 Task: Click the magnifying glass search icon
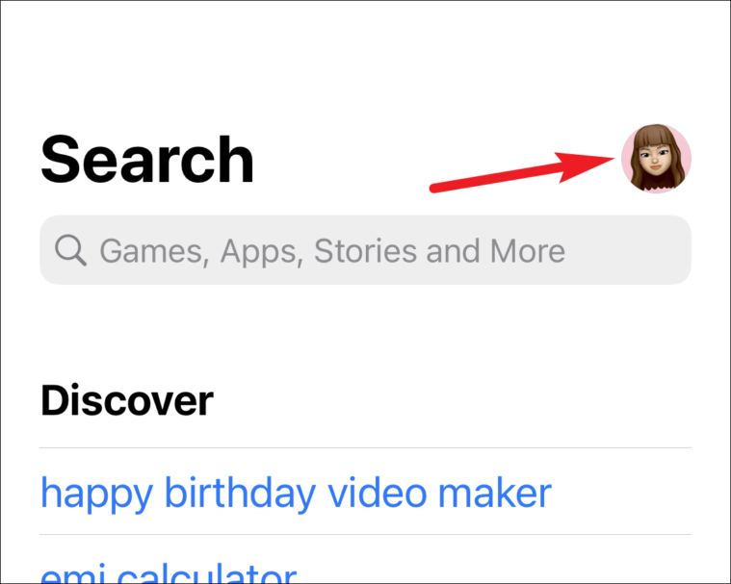(70, 250)
